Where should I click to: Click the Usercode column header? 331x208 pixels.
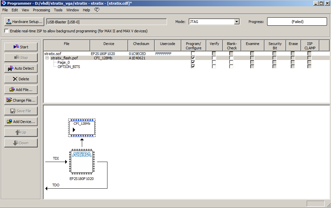click(x=168, y=45)
